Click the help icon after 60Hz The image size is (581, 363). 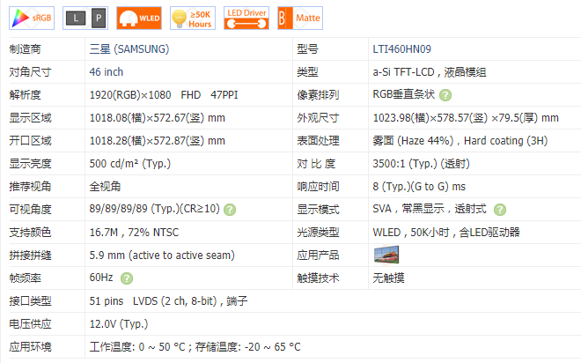[x=127, y=278]
